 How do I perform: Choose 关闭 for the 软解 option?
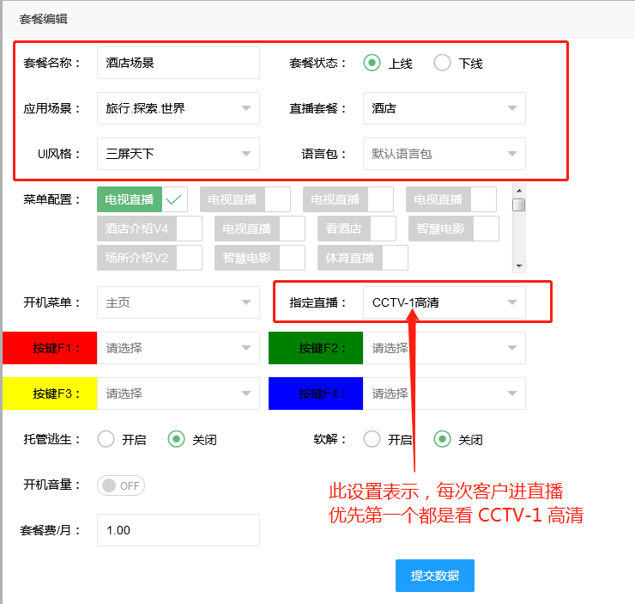[x=442, y=439]
